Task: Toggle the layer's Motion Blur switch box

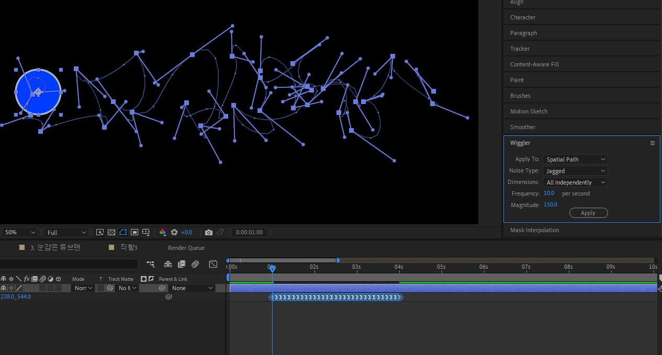Action: coord(43,288)
